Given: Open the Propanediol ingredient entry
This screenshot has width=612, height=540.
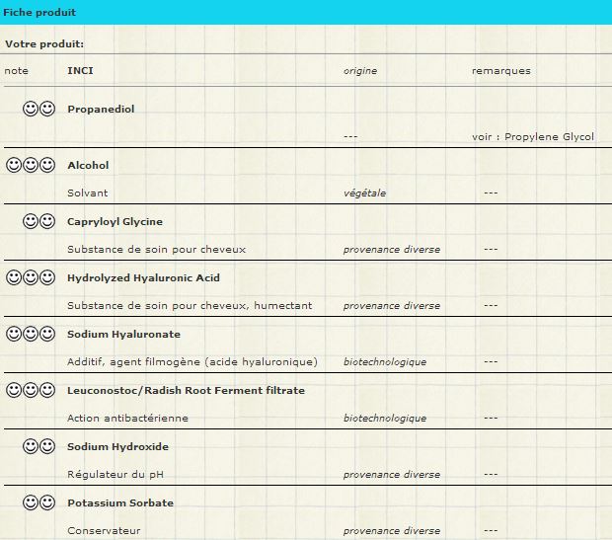Looking at the screenshot, I should click(x=101, y=109).
